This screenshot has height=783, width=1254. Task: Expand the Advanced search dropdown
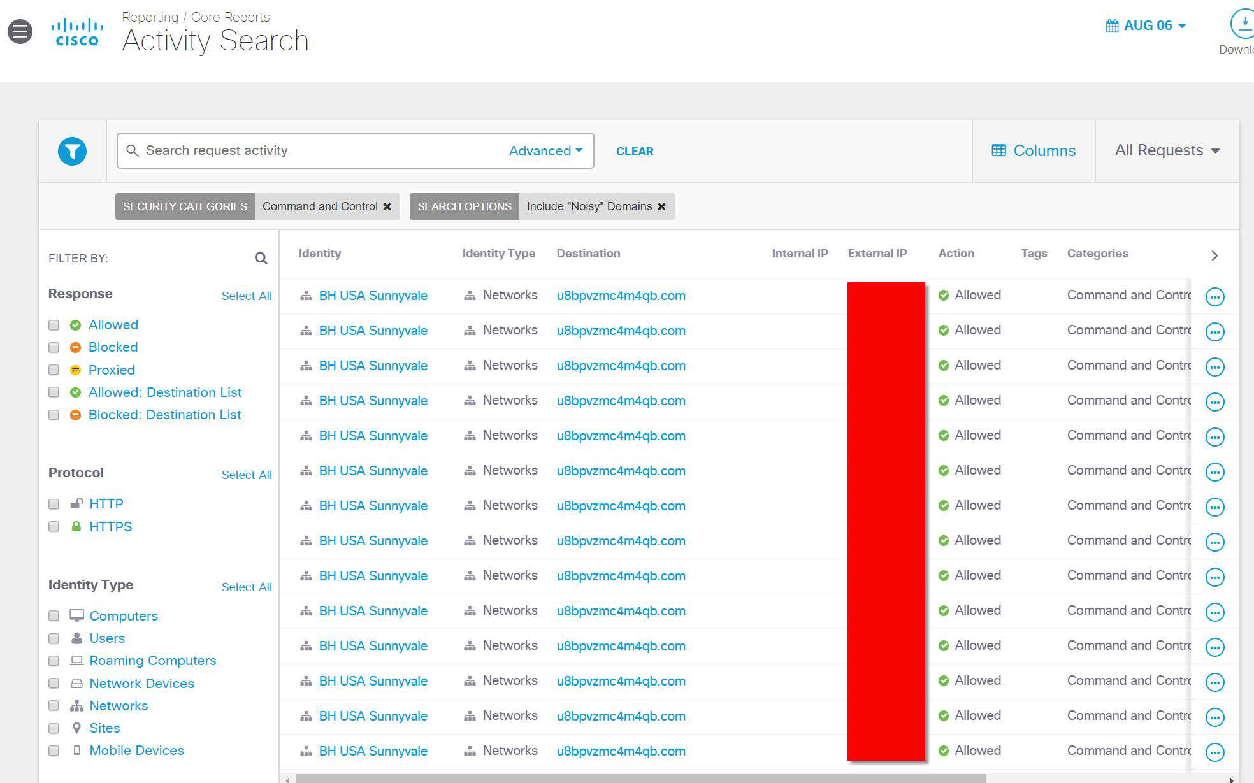coord(545,151)
